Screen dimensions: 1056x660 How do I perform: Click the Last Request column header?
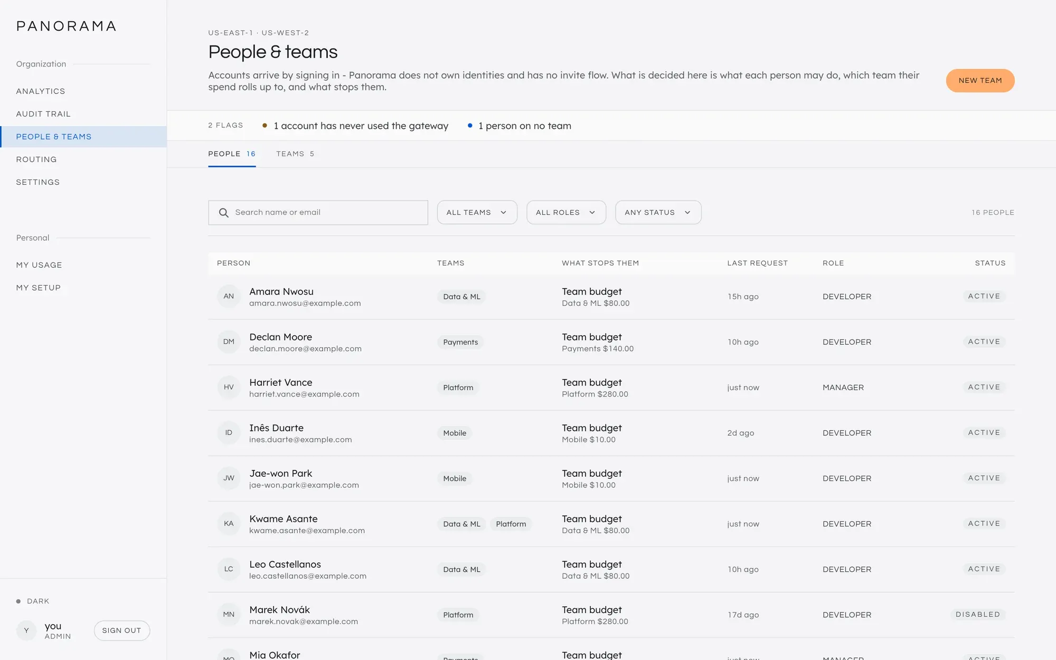(757, 263)
